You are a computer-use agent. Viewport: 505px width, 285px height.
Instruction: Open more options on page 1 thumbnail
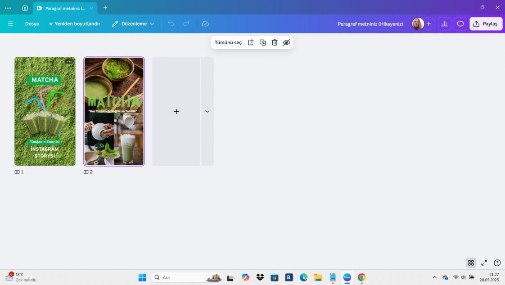[69, 61]
